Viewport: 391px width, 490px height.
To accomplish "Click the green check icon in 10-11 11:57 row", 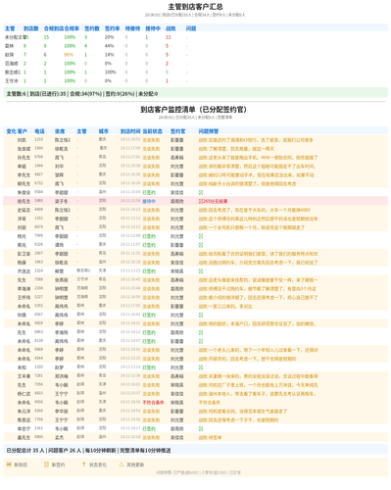I will 201,245.
